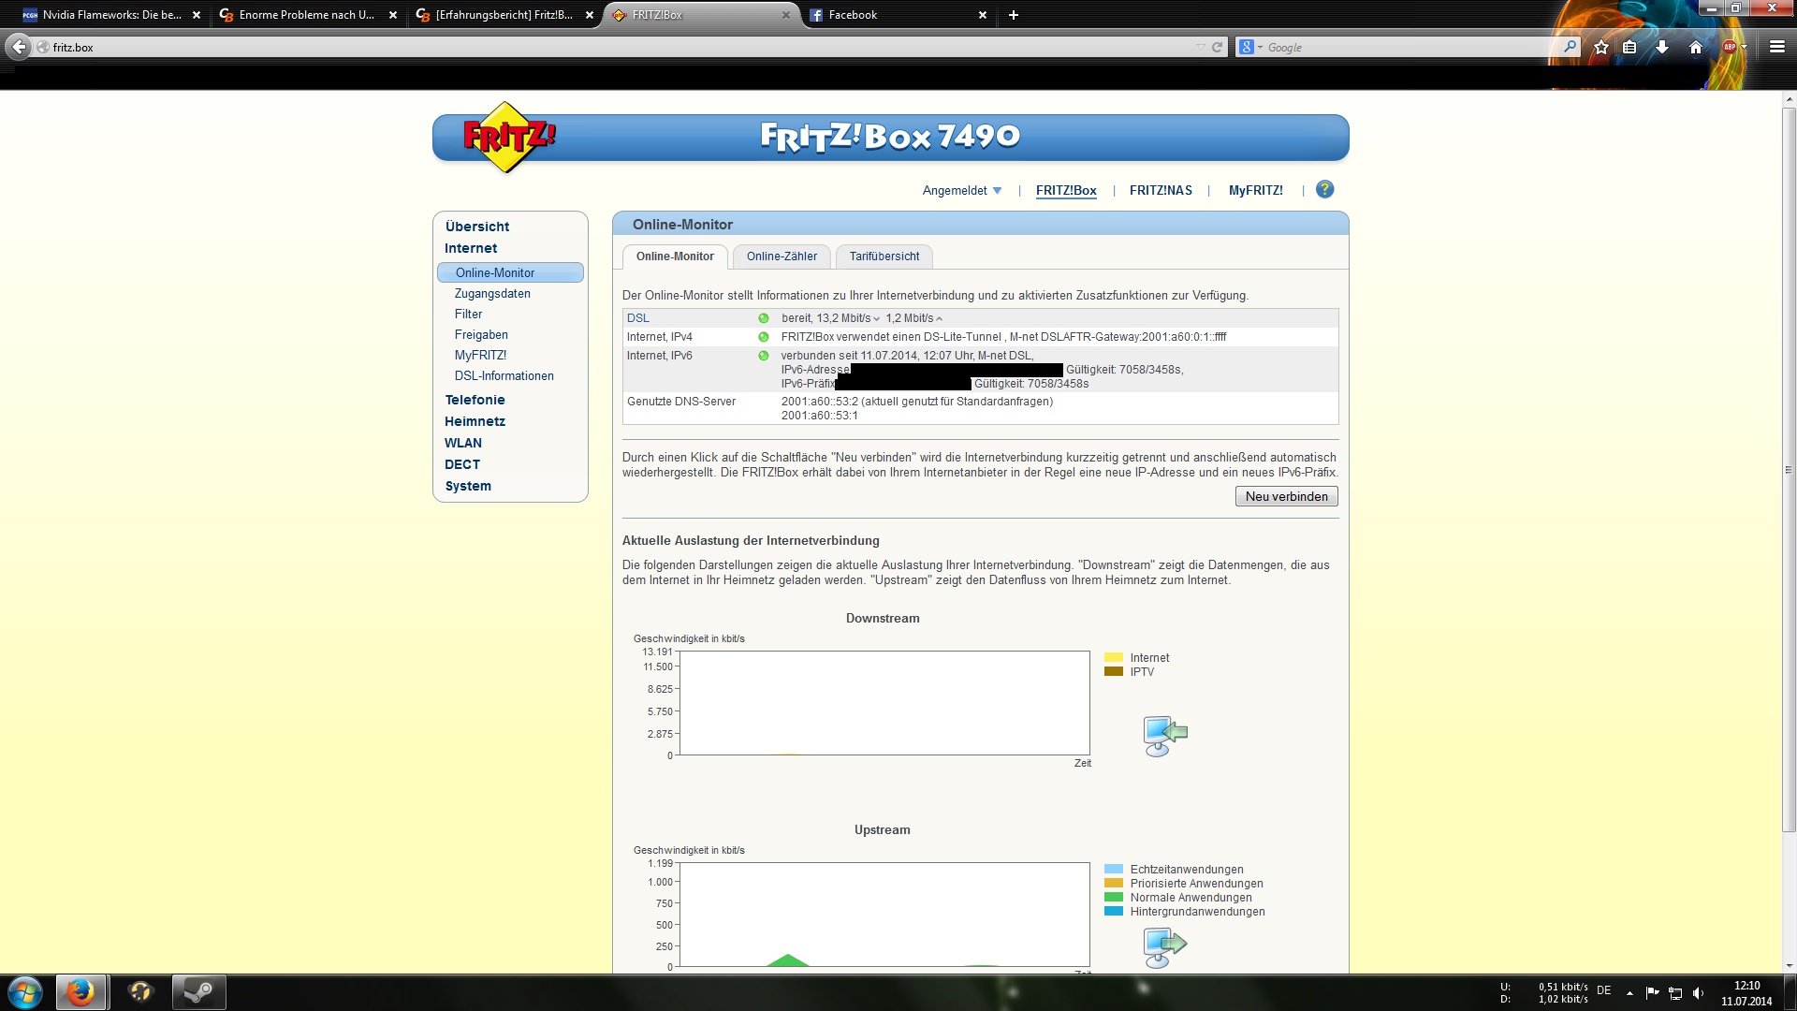This screenshot has width=1797, height=1011.
Task: Switch to the Online-Zähler tab
Action: click(x=782, y=256)
